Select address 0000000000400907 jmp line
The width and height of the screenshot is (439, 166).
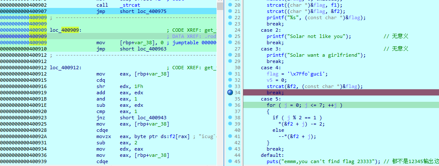(x=108, y=11)
